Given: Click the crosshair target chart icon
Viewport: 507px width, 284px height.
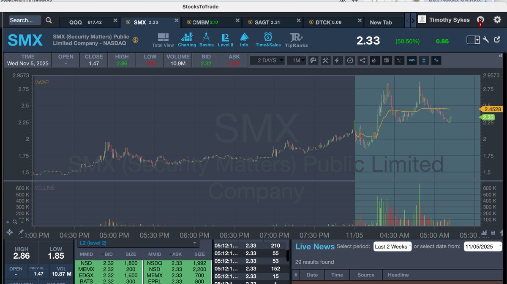Looking at the screenshot, I should [x=11, y=232].
